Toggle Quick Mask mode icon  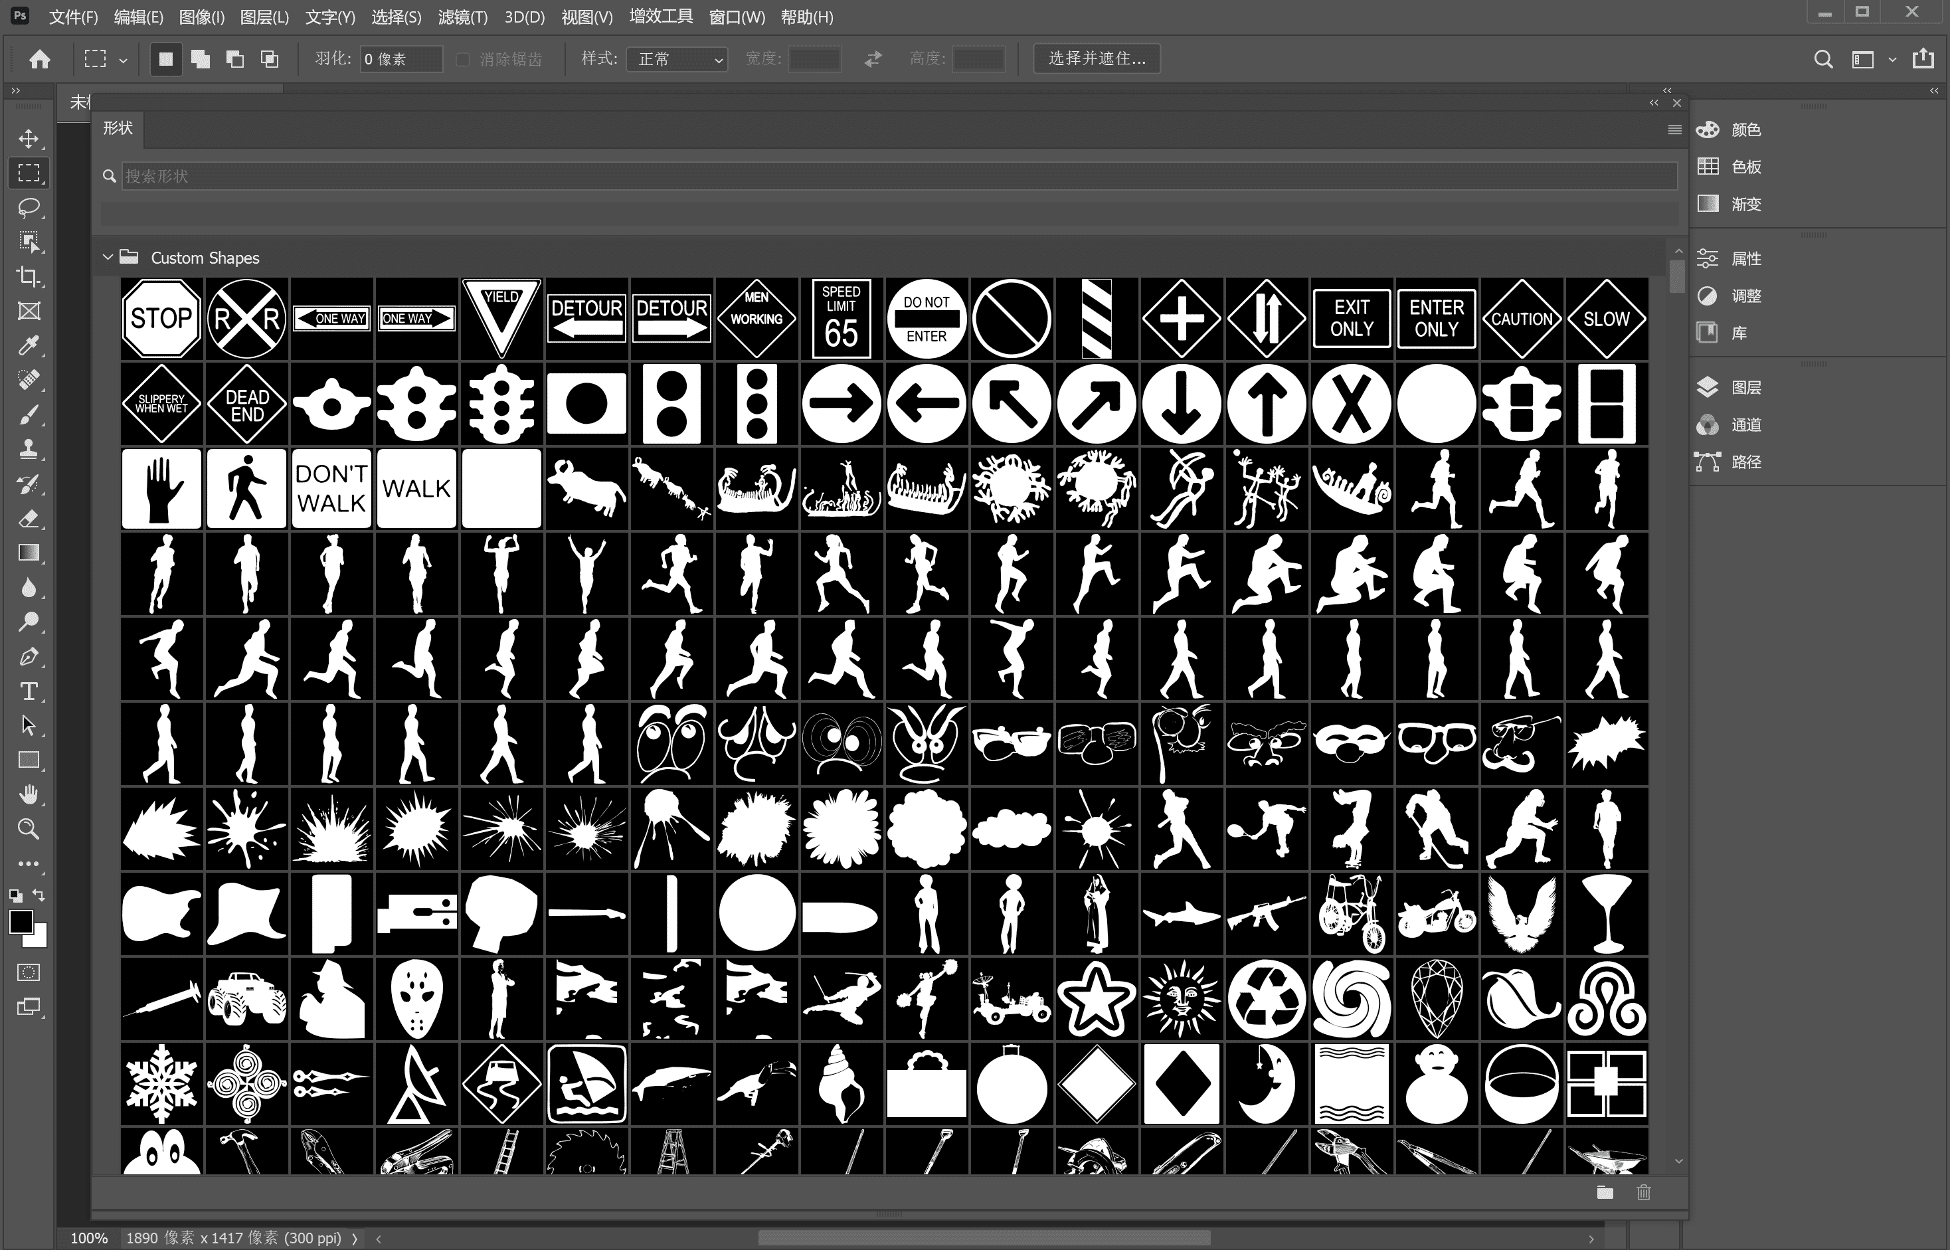[x=29, y=972]
